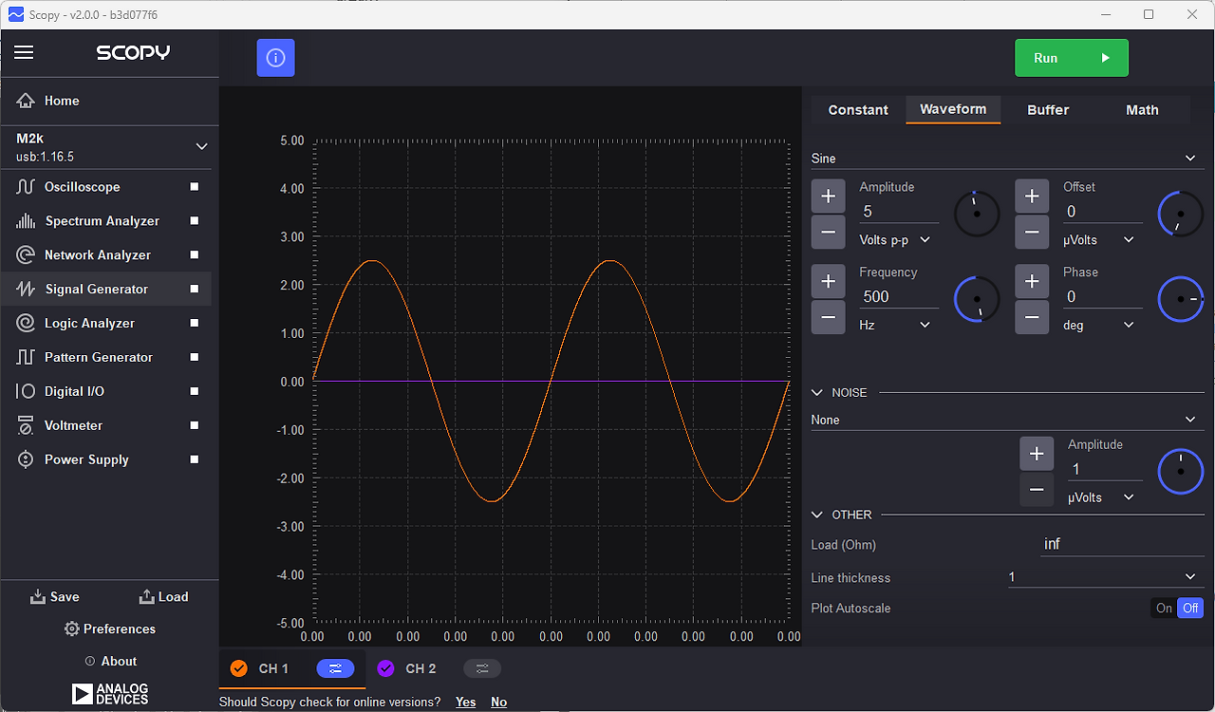
Task: Switch to the Math tab
Action: point(1142,110)
